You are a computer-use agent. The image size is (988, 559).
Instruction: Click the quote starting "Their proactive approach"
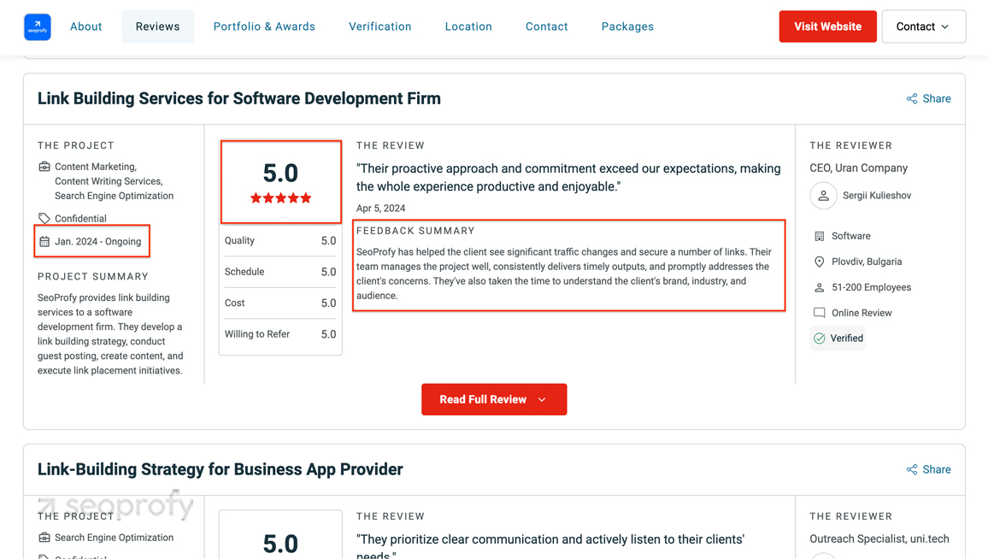click(568, 178)
